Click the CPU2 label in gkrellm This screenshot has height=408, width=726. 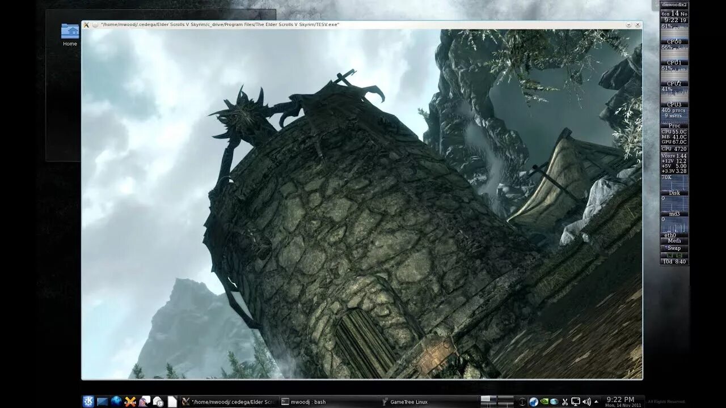coord(674,83)
